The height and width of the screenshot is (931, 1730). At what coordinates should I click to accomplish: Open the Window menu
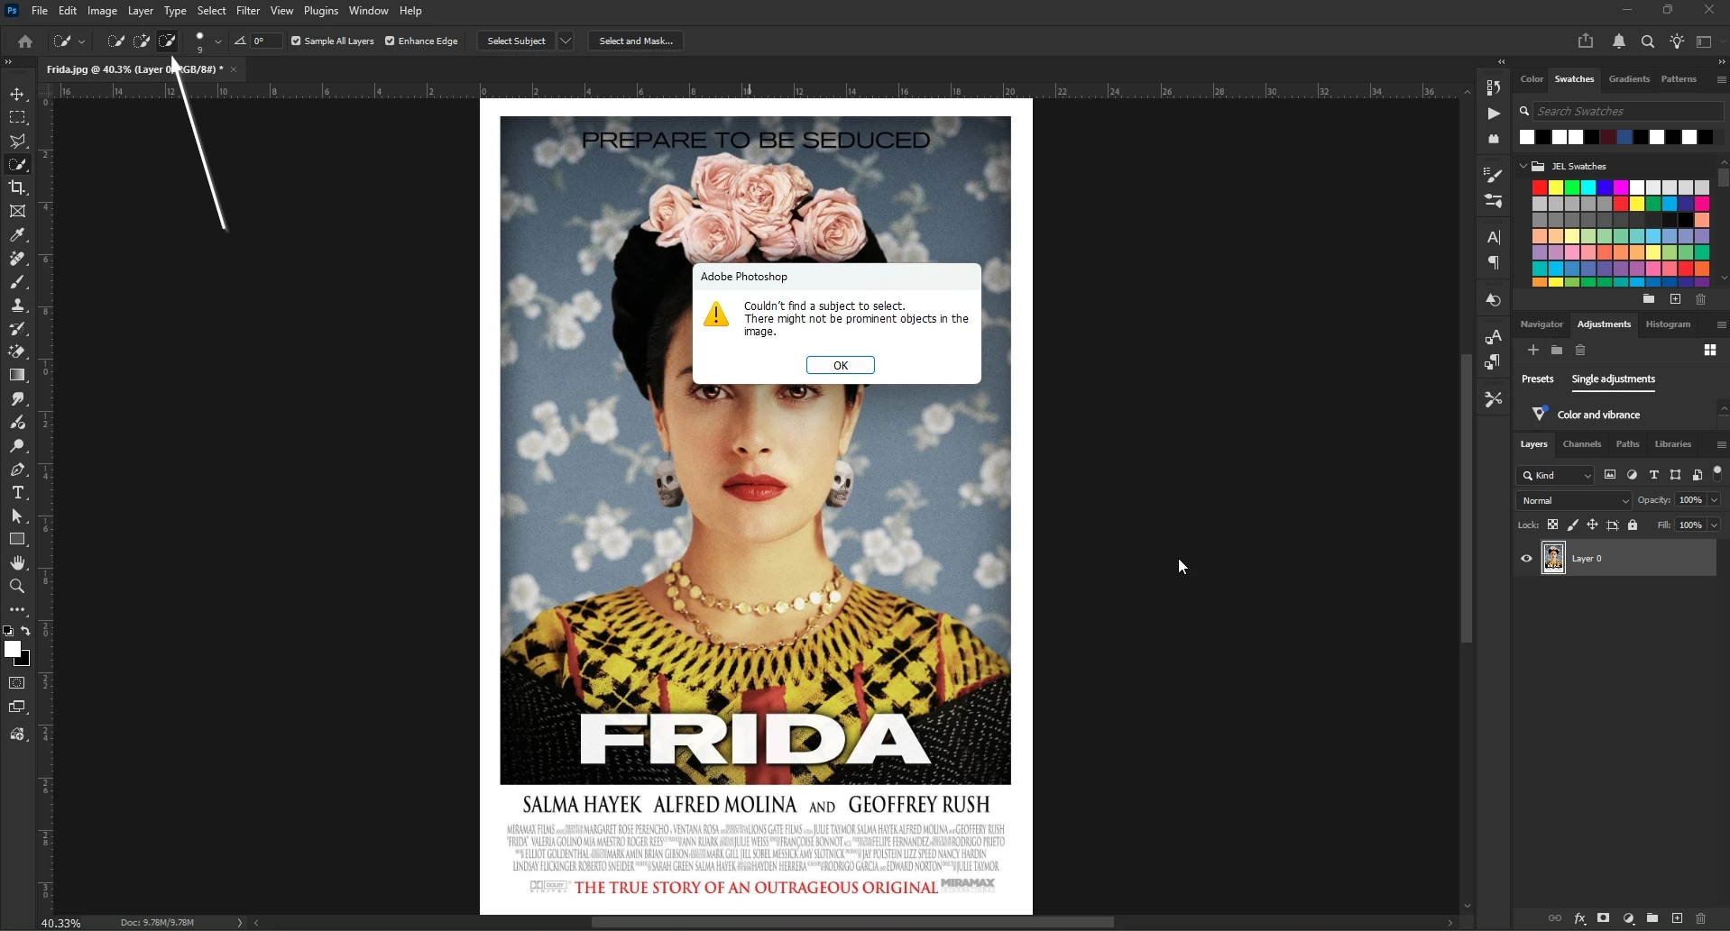[368, 11]
